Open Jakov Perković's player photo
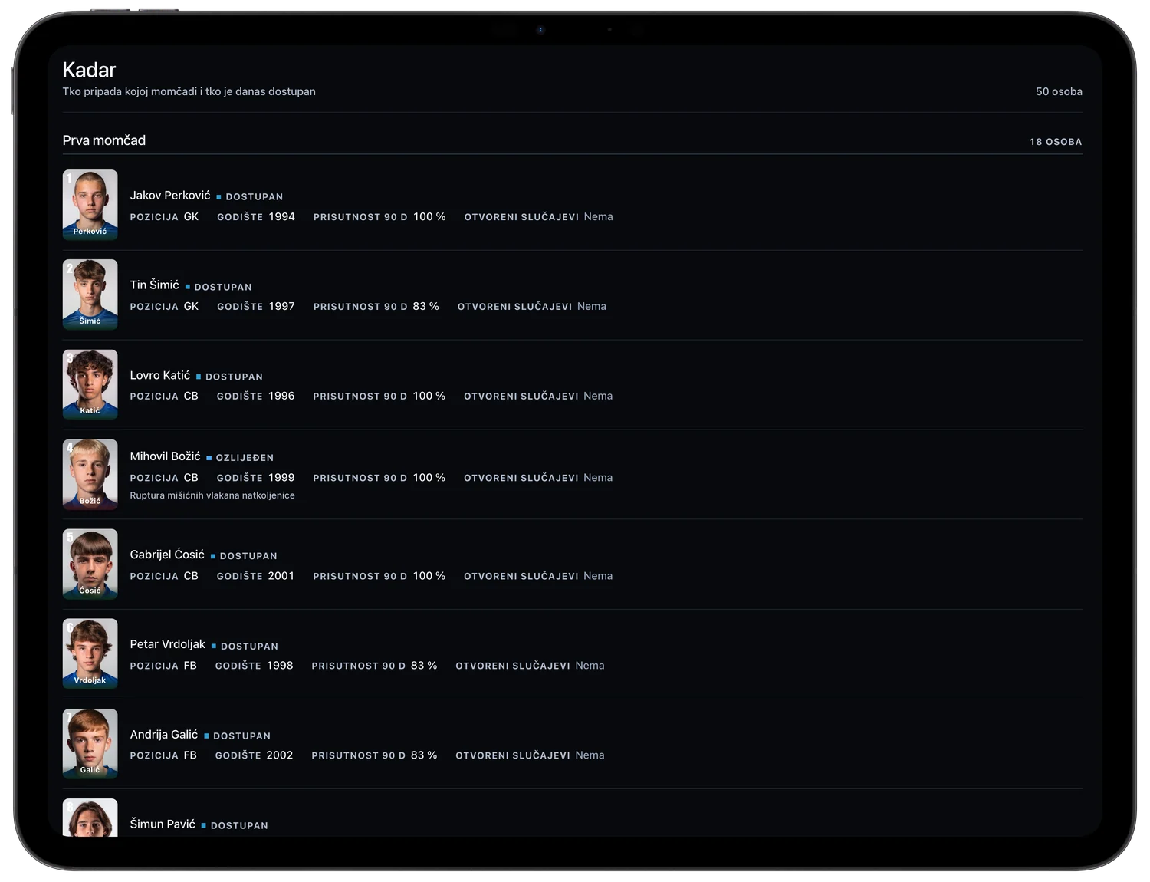This screenshot has height=882, width=1150. (90, 205)
